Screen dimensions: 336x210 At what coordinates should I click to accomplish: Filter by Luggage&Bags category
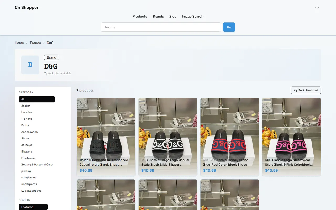point(31,191)
